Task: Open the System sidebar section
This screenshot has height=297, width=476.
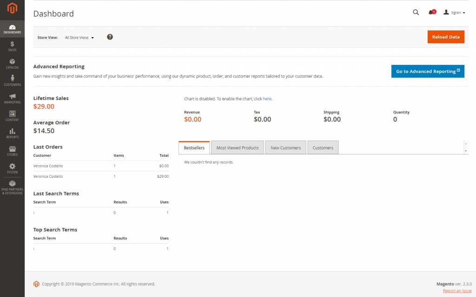Action: coord(12,168)
